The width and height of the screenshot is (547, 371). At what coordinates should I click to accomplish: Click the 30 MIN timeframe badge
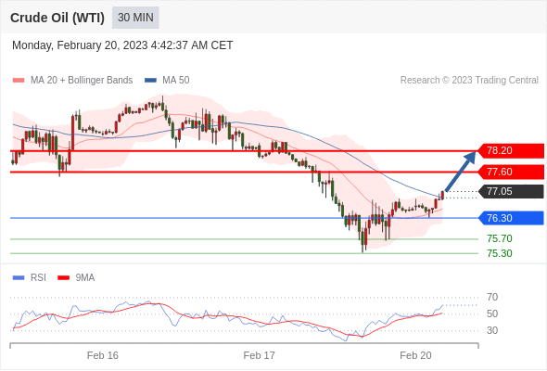tap(135, 18)
